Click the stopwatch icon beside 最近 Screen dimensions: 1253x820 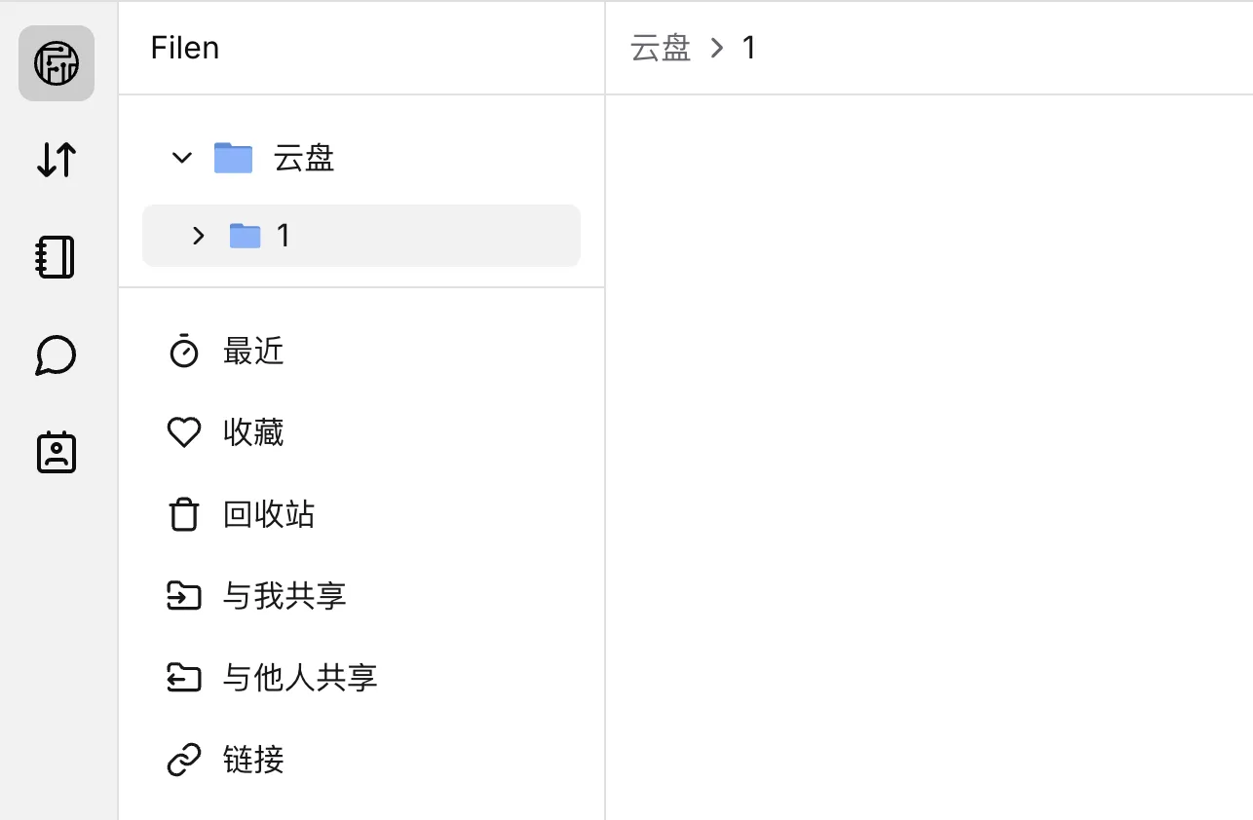click(184, 351)
